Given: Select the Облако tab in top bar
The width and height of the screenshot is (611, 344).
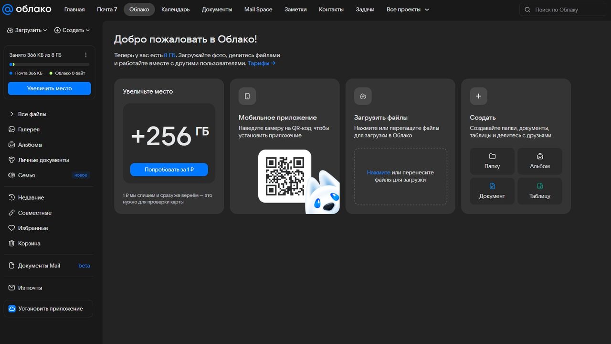Looking at the screenshot, I should [x=139, y=10].
